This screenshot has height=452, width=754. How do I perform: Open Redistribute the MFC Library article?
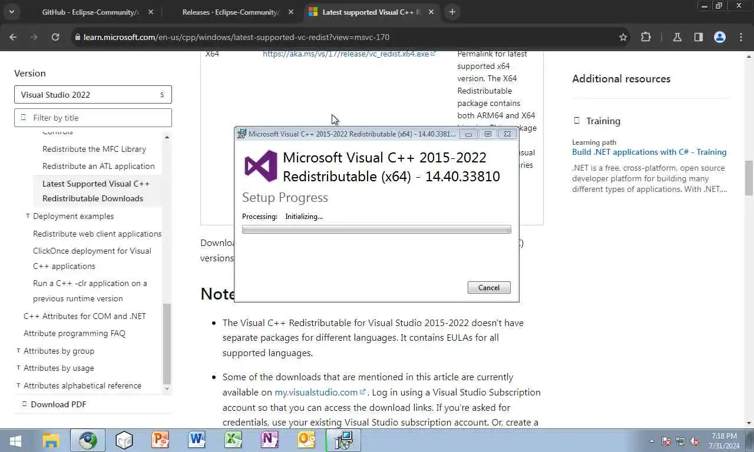94,149
